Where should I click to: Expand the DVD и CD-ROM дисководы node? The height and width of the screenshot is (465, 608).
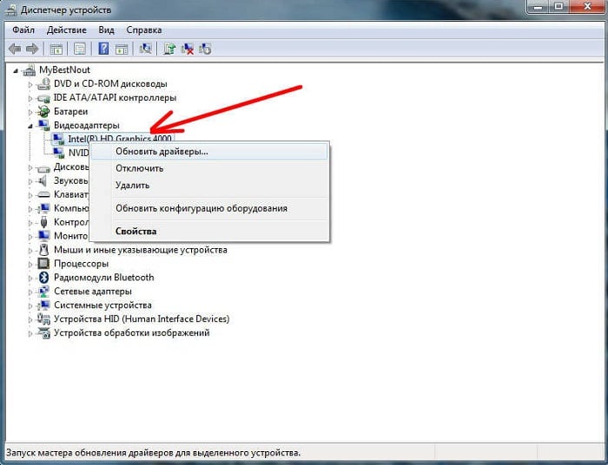tap(31, 84)
